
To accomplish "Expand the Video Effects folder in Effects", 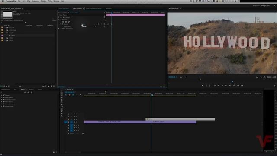I will (x=2, y=102).
